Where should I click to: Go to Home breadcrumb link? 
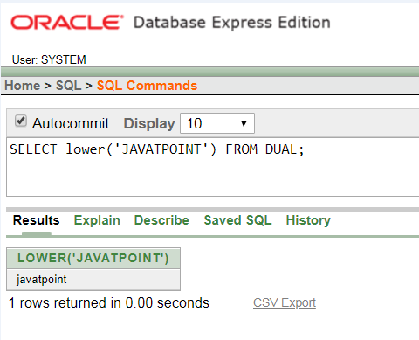click(23, 86)
